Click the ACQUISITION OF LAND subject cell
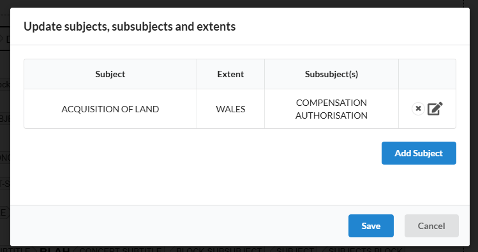 [x=110, y=109]
